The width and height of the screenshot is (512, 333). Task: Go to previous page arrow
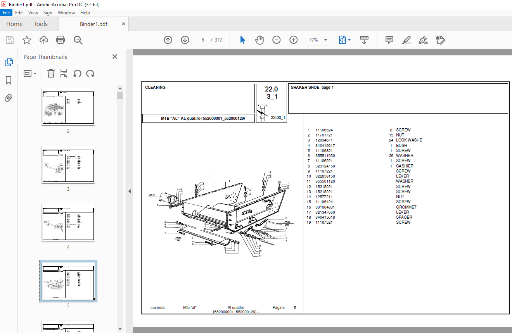(168, 40)
